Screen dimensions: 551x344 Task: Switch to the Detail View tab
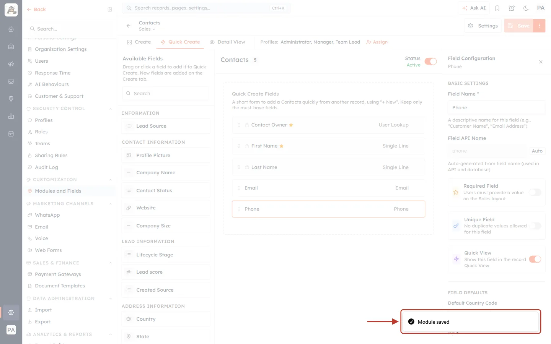tap(227, 42)
